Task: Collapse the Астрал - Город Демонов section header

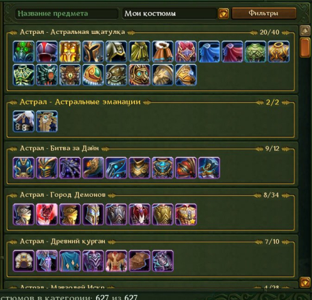Action: [x=151, y=195]
